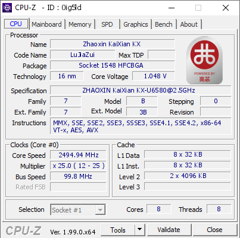
Task: Click the Model value B
Action: (x=142, y=101)
